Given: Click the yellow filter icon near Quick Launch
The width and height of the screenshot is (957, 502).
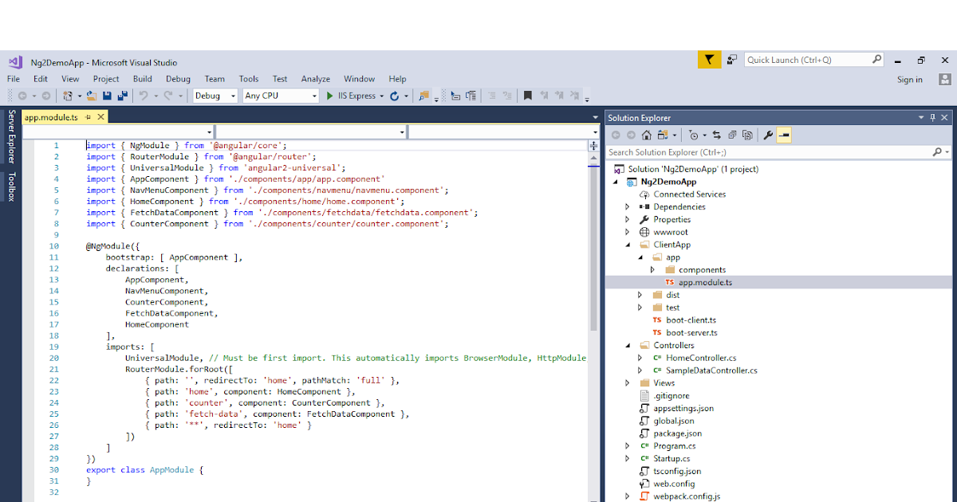Looking at the screenshot, I should point(709,60).
